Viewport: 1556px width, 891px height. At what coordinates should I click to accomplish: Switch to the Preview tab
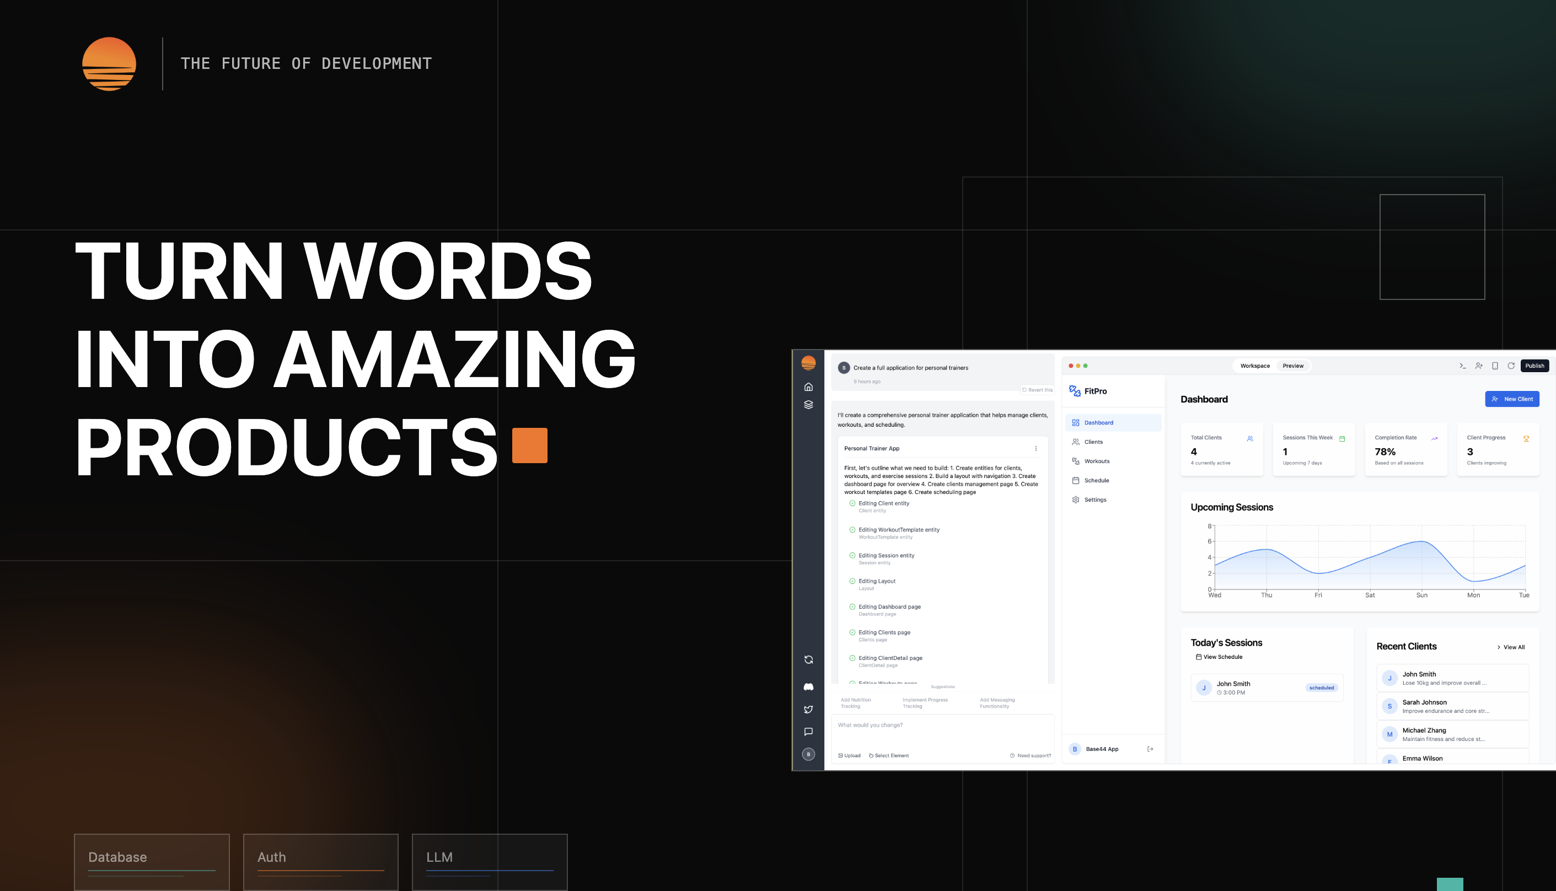[1293, 366]
